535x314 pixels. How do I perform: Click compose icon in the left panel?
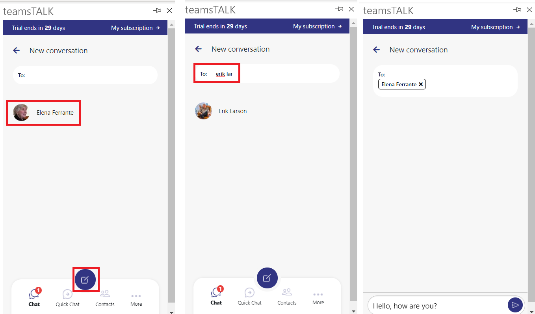[x=85, y=280]
